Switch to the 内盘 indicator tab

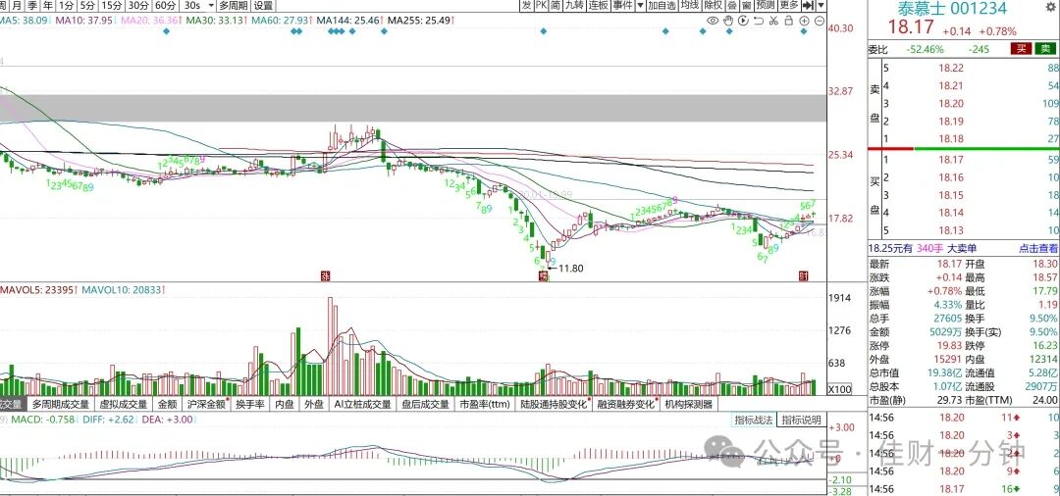(x=285, y=404)
